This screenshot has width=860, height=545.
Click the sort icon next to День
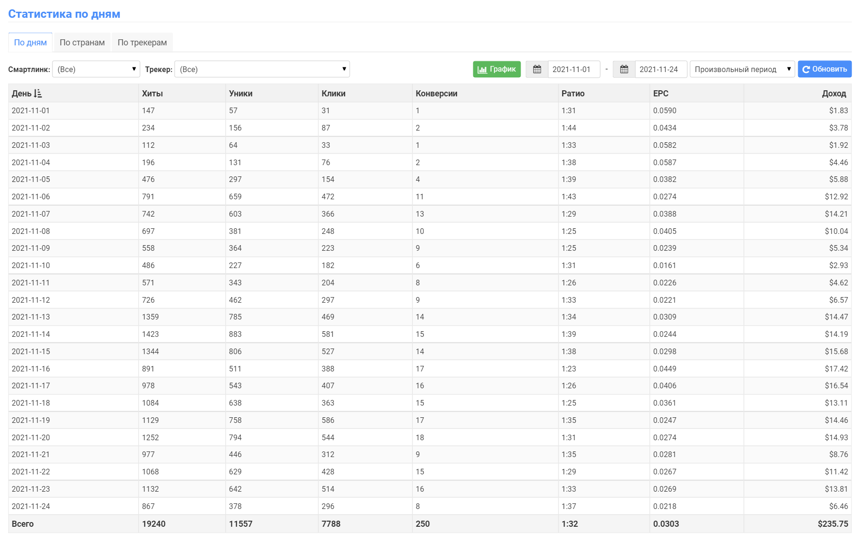click(38, 94)
